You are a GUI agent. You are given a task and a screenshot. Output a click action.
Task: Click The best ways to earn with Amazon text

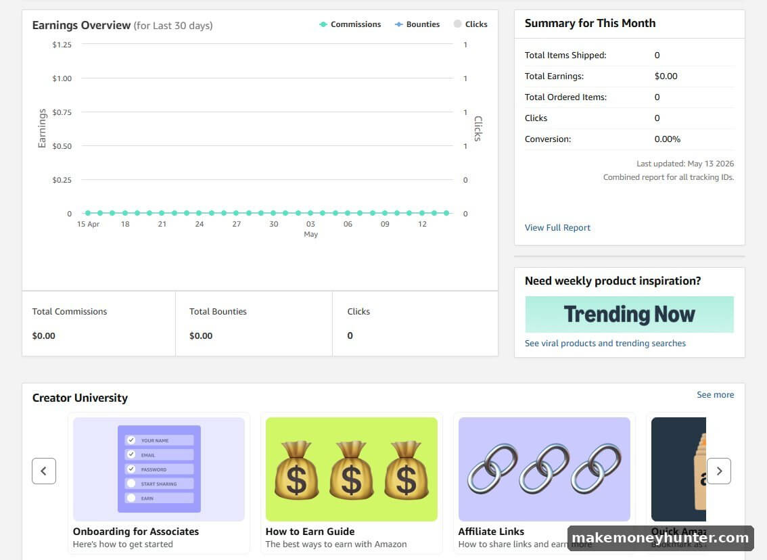tap(336, 544)
